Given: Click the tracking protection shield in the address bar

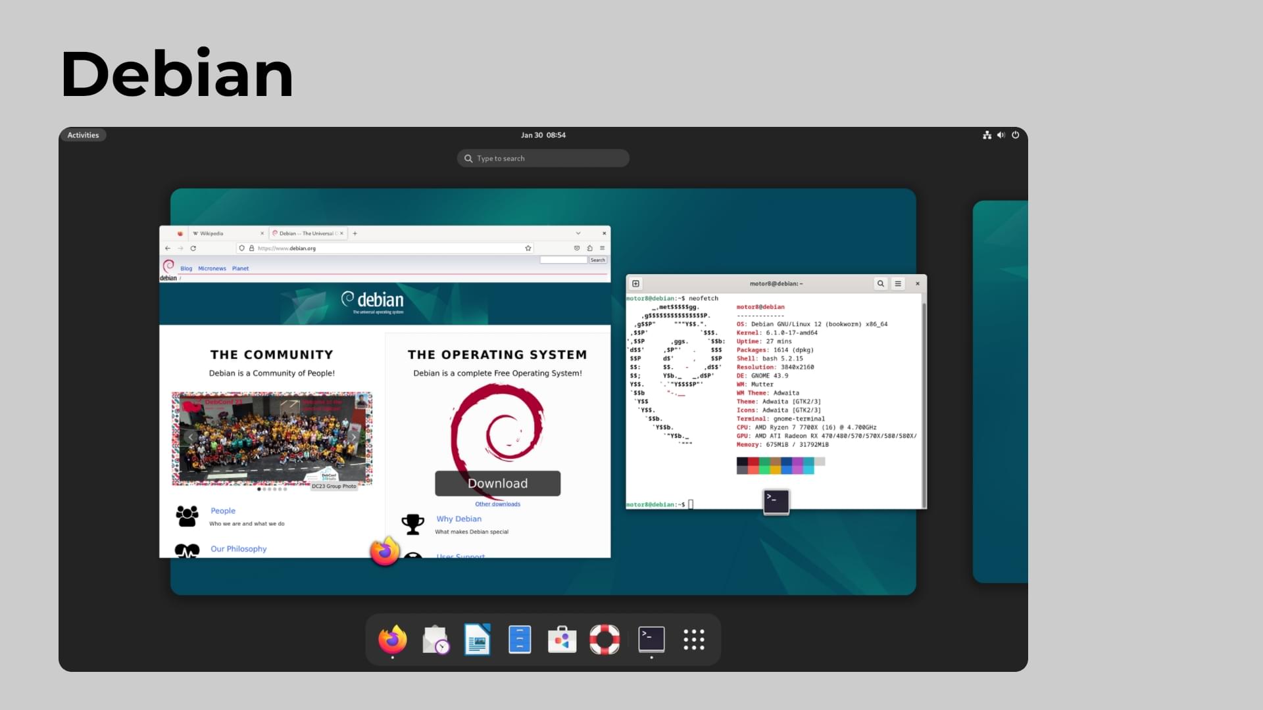Looking at the screenshot, I should pyautogui.click(x=242, y=248).
